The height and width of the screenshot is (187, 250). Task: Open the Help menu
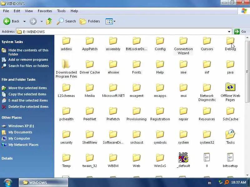click(74, 11)
